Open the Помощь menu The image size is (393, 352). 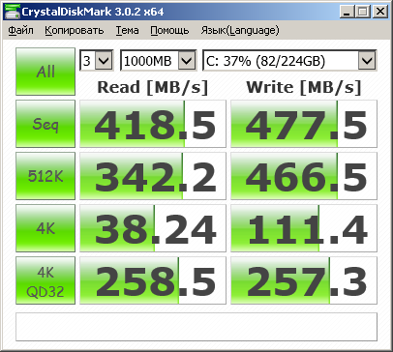[169, 30]
